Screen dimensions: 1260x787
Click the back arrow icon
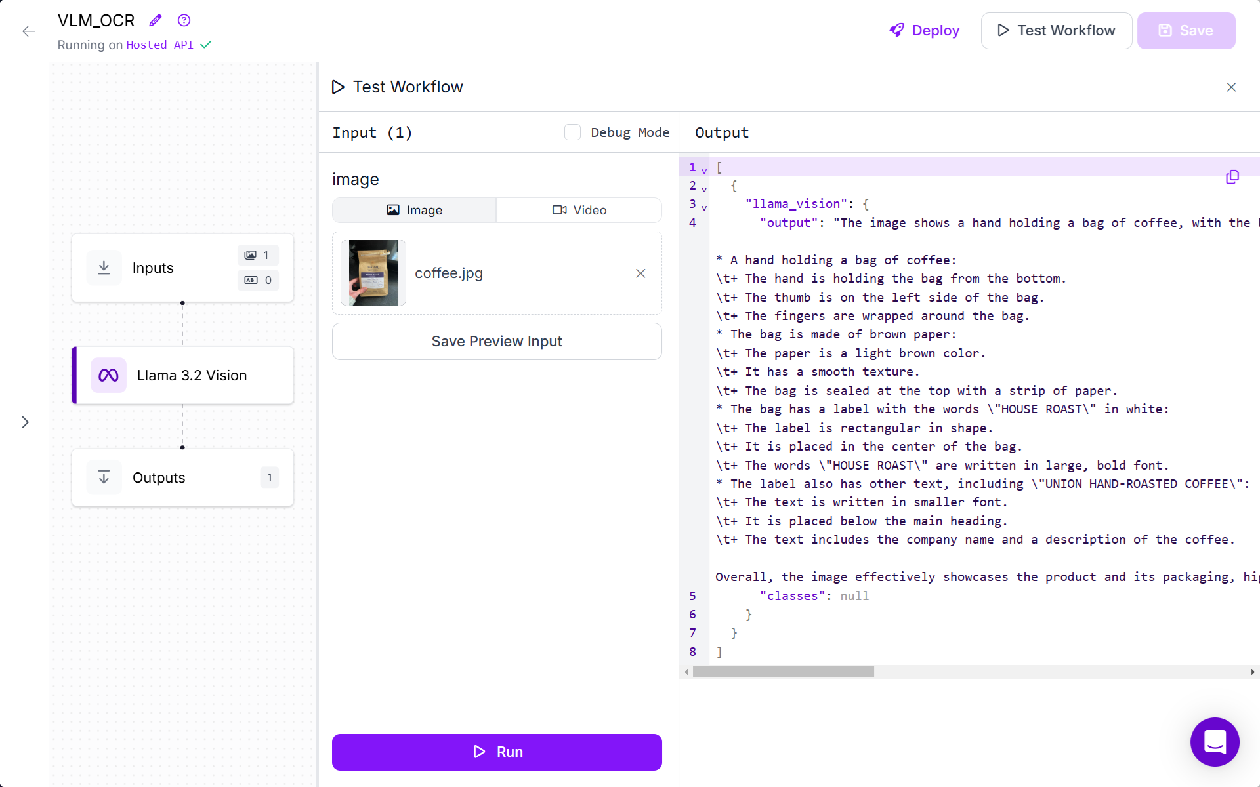click(28, 31)
